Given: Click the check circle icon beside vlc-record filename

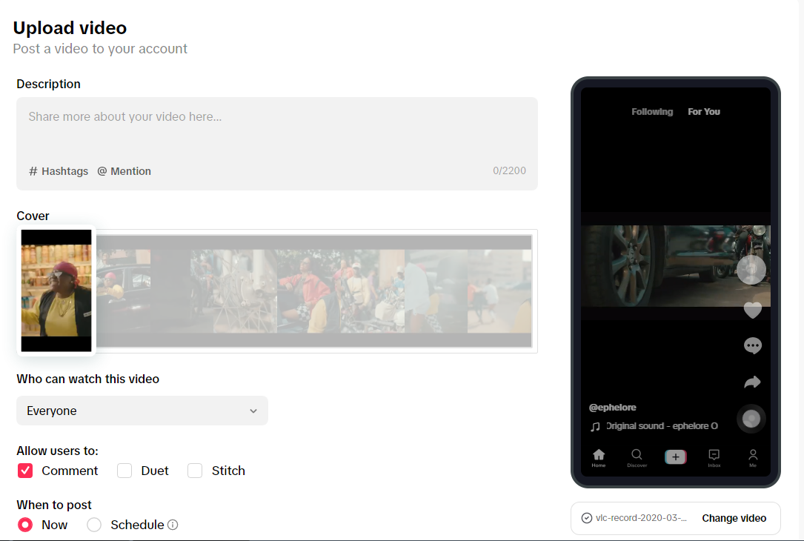Looking at the screenshot, I should pos(587,518).
